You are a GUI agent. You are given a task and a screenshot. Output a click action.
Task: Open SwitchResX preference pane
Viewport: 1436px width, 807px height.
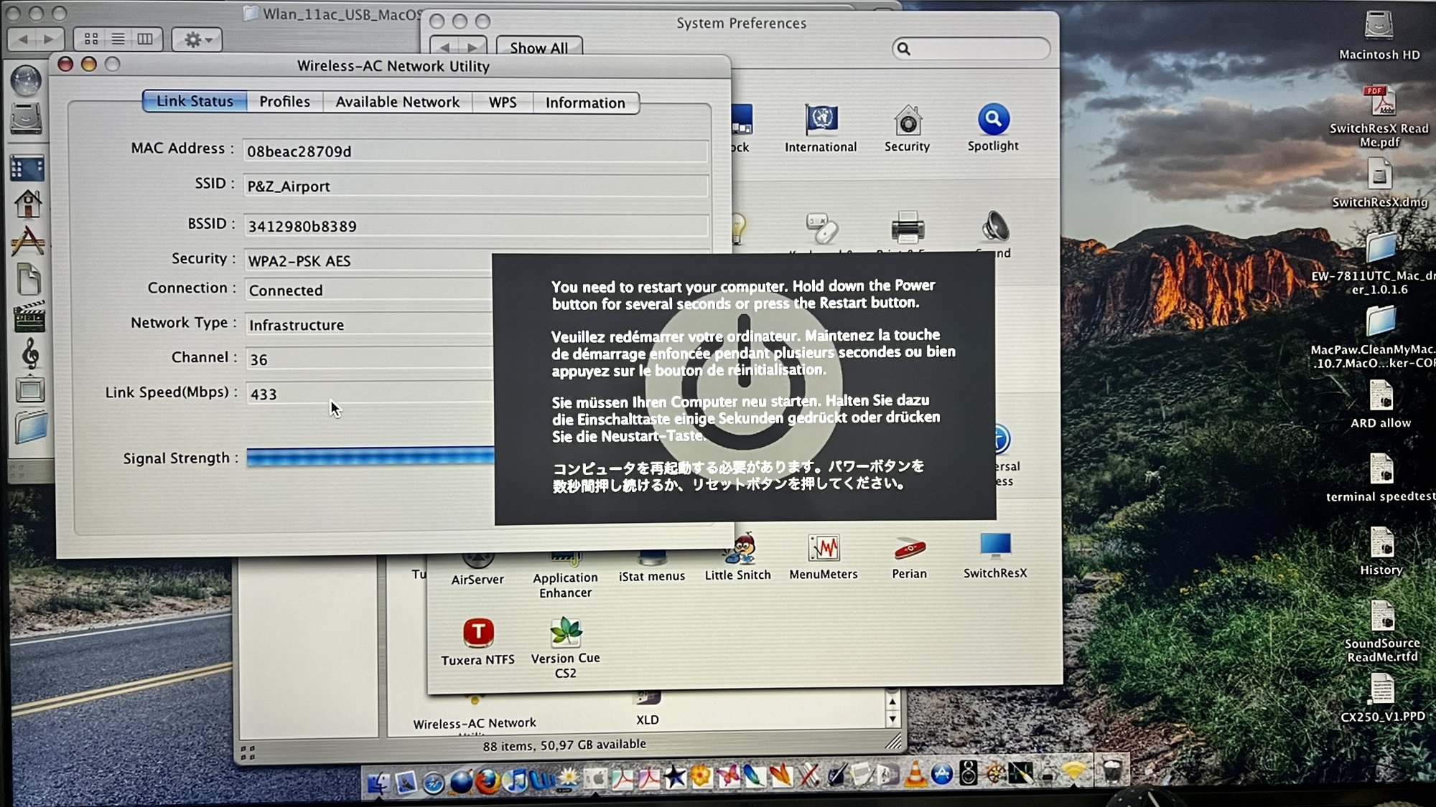[995, 555]
